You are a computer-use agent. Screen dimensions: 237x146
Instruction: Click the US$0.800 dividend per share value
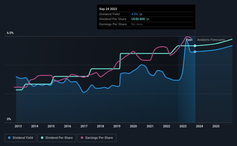(x=138, y=19)
